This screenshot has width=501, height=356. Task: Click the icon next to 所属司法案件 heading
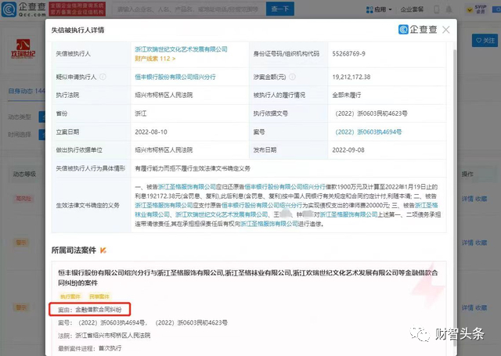pyautogui.click(x=103, y=251)
